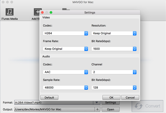The height and width of the screenshot is (113, 166).
Task: Click the Default button
Action: [x=49, y=98]
